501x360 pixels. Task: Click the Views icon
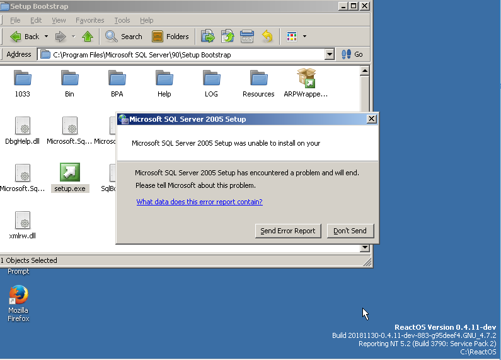(292, 37)
